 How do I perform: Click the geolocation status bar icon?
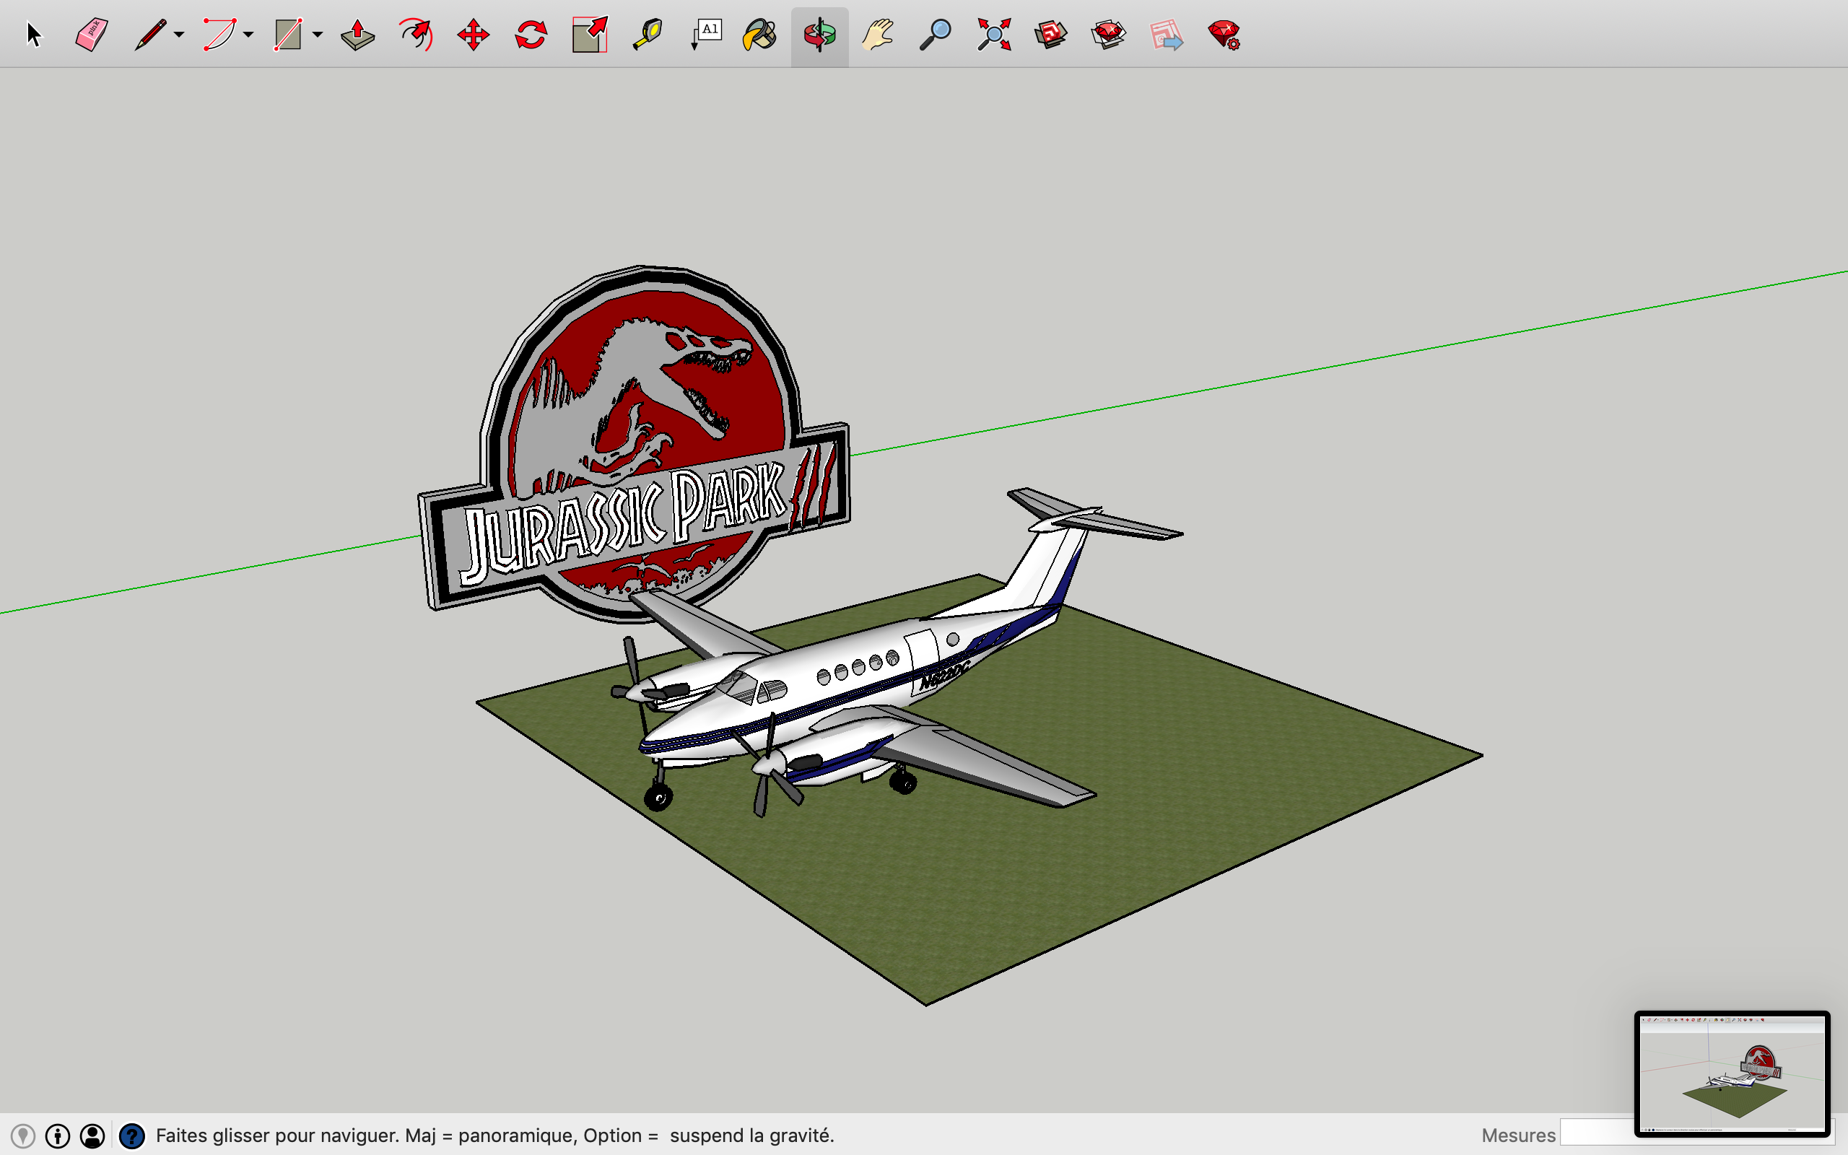[x=23, y=1136]
